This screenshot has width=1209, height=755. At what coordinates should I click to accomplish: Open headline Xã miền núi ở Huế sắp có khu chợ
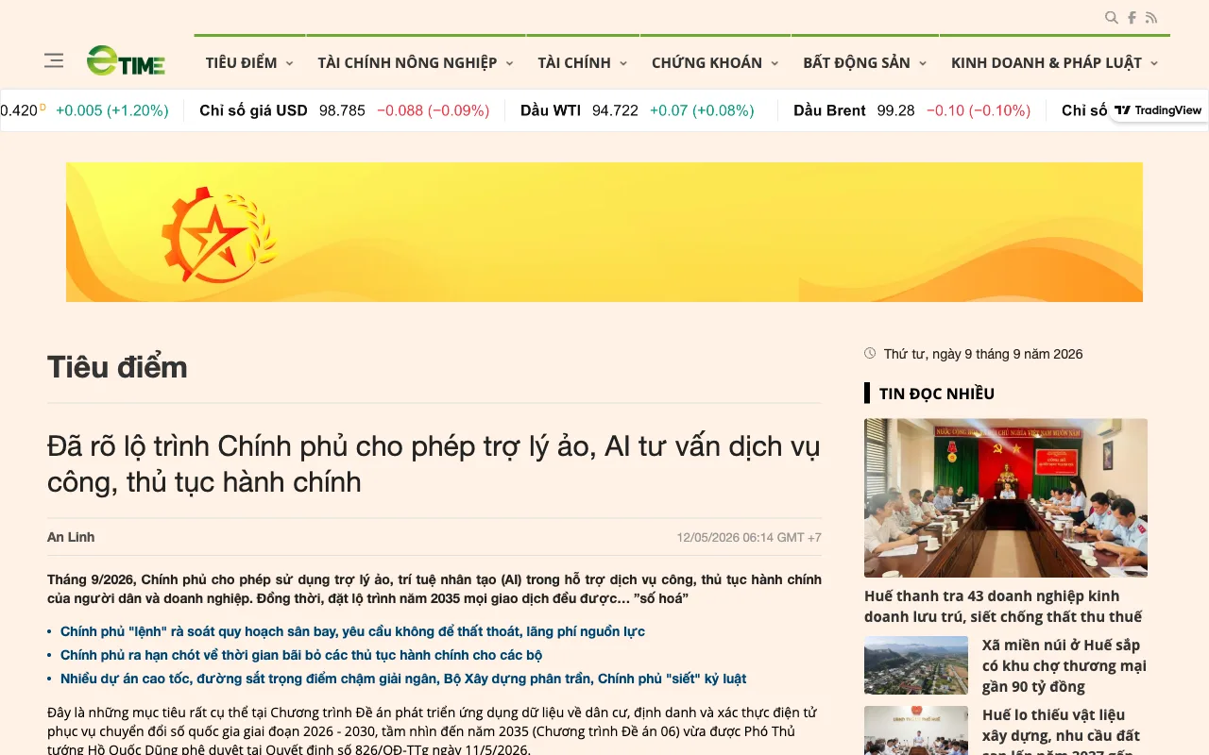click(1064, 665)
